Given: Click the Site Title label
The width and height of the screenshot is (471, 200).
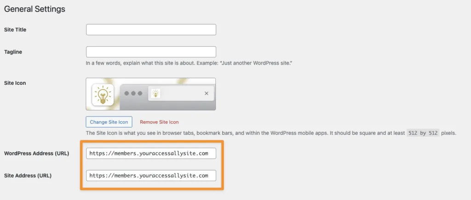Looking at the screenshot, I should click(15, 30).
